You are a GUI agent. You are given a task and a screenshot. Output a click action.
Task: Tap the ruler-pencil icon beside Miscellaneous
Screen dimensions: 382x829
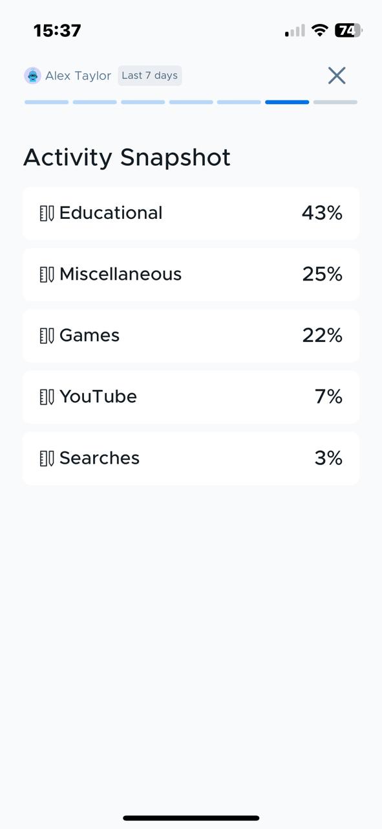(47, 275)
